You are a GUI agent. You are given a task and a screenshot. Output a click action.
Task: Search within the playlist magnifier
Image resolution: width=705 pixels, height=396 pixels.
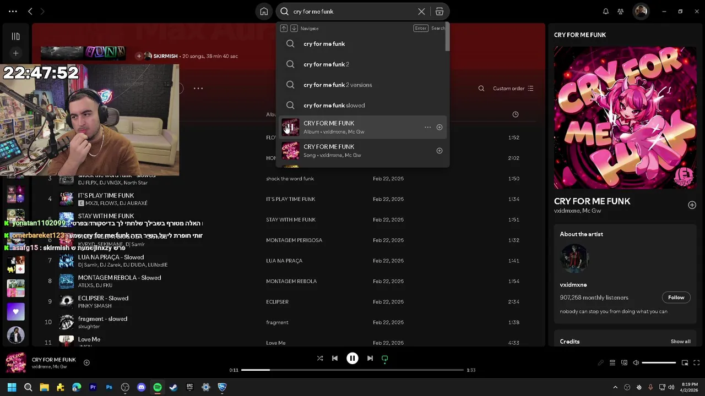tap(481, 88)
